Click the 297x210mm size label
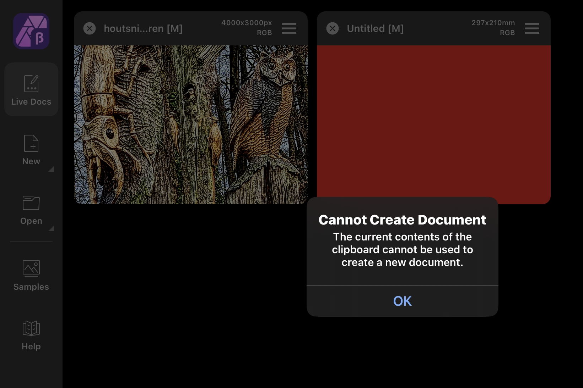 pyautogui.click(x=493, y=23)
